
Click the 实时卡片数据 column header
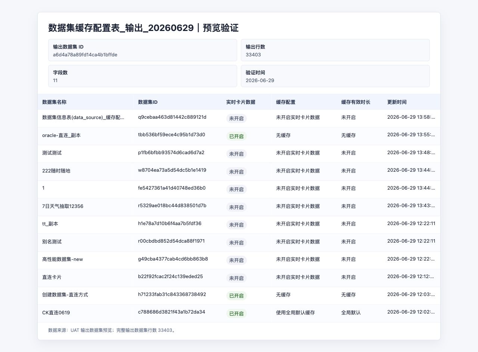tap(246, 102)
